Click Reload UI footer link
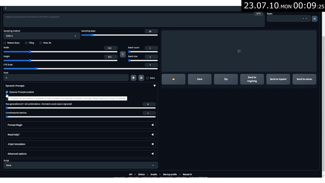325x183 pixels. pos(187,174)
